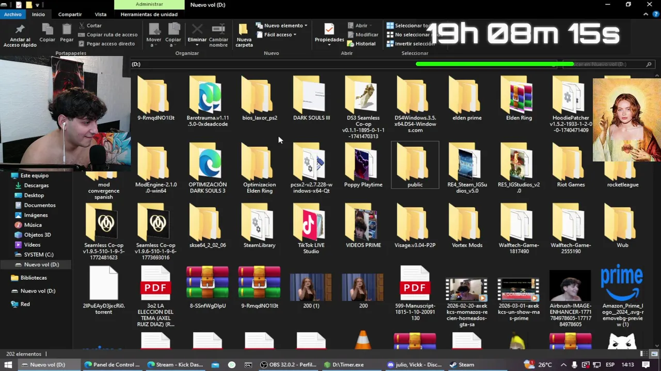The height and width of the screenshot is (371, 661).
Task: Select the 3o2 LA ELECCION DEL TEMA PDF
Action: coord(155,296)
